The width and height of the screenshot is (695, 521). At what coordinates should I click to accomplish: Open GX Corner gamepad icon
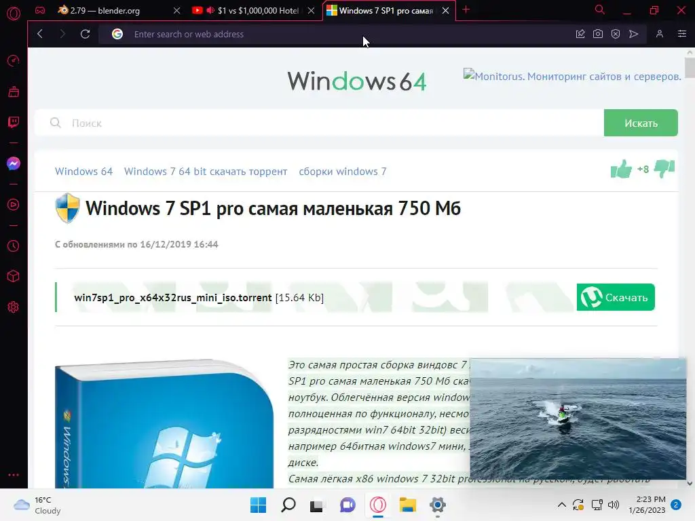coord(40,10)
